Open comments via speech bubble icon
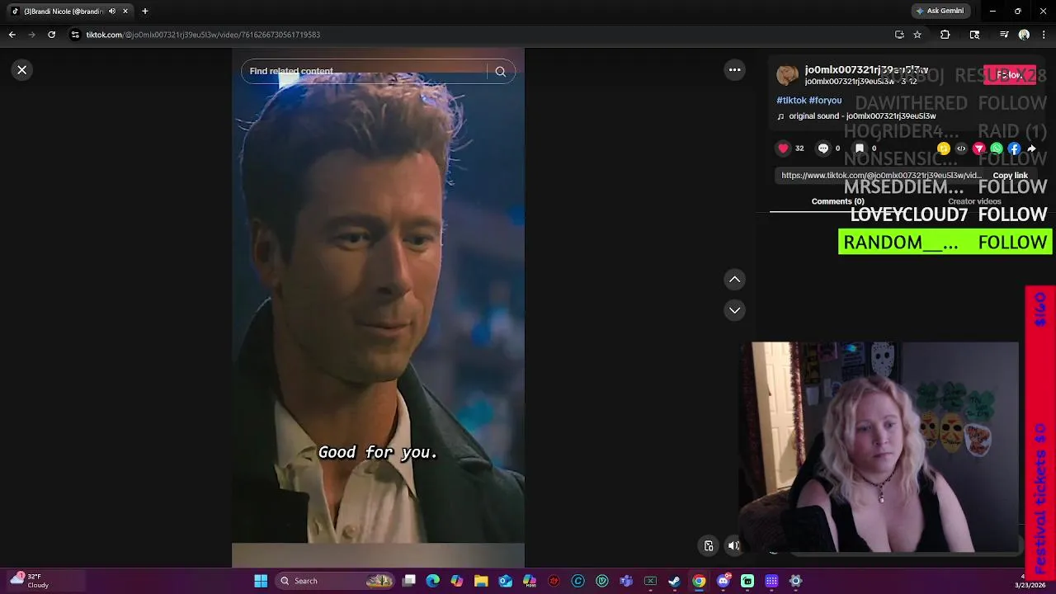This screenshot has height=594, width=1056. tap(823, 148)
